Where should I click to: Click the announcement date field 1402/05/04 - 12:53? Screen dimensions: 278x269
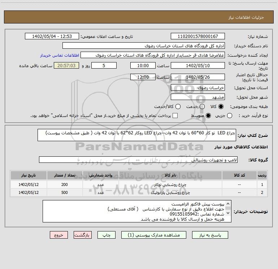[52, 36]
